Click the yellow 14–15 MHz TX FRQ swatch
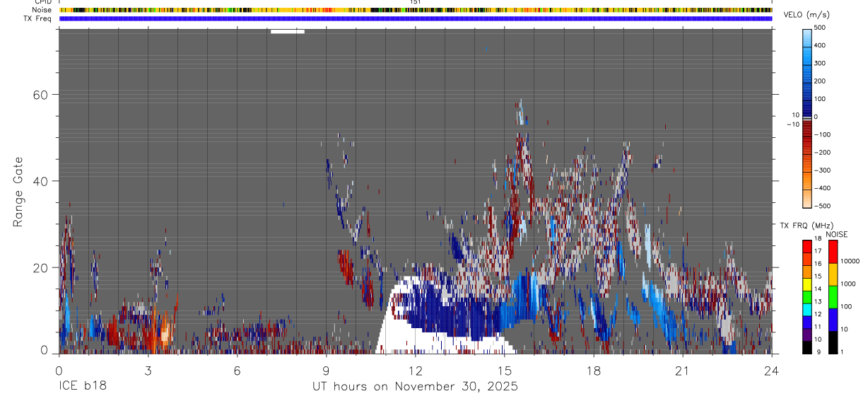The image size is (868, 401). [807, 284]
